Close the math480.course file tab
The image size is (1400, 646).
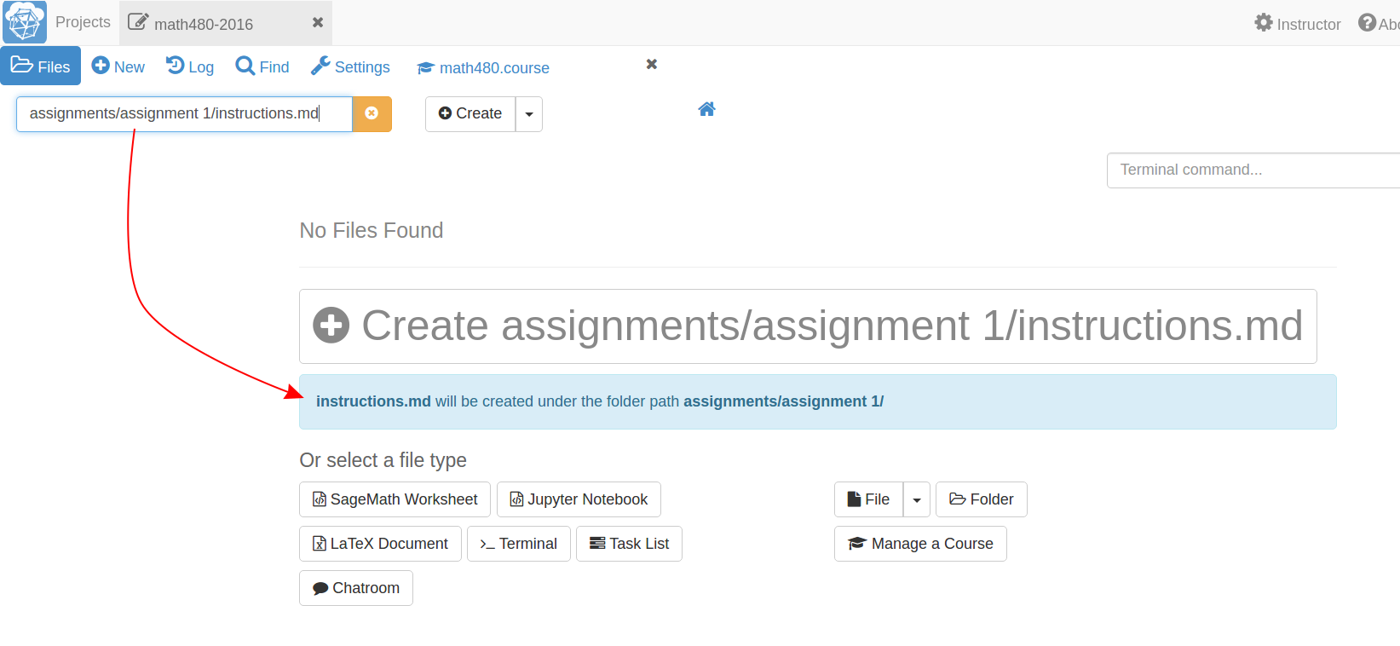point(652,65)
